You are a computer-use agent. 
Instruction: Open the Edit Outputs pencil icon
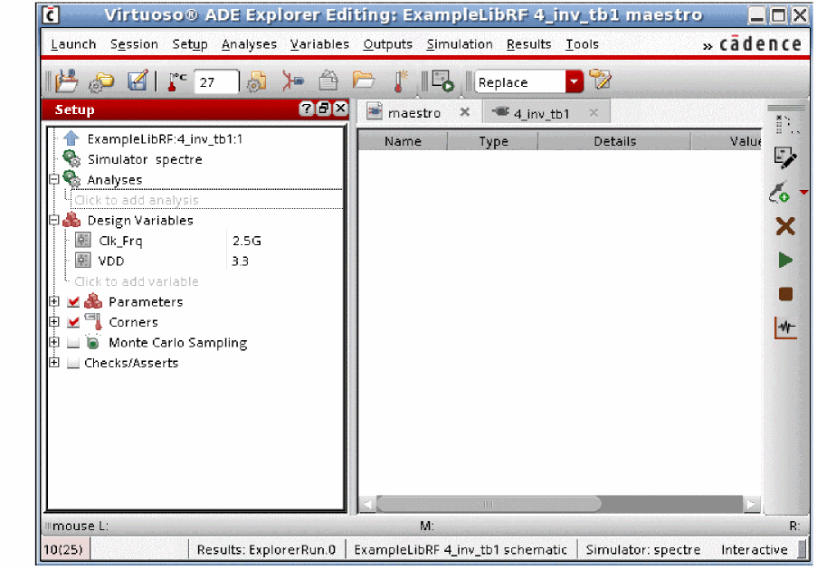pyautogui.click(x=785, y=158)
